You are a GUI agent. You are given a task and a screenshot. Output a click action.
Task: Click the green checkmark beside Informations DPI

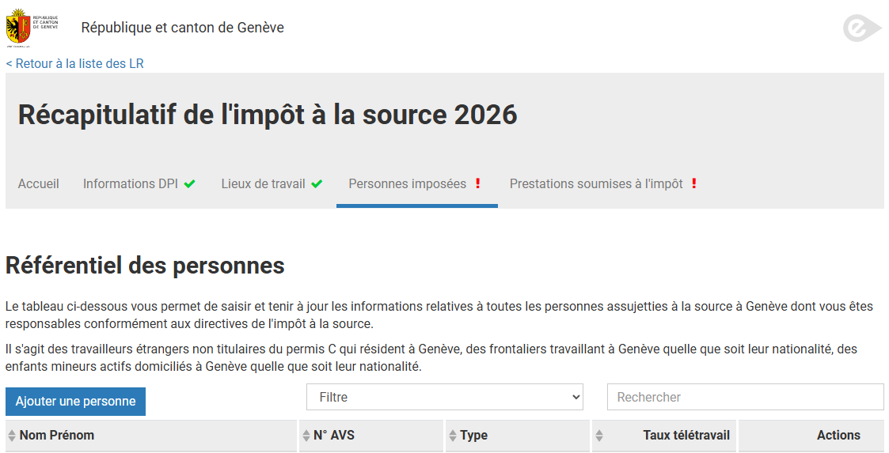[x=190, y=184]
